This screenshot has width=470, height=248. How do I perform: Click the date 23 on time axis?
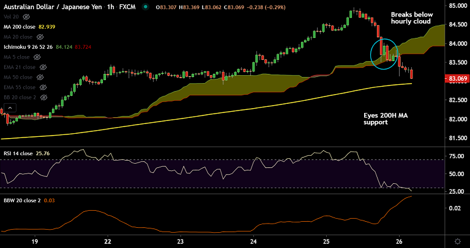181,241
